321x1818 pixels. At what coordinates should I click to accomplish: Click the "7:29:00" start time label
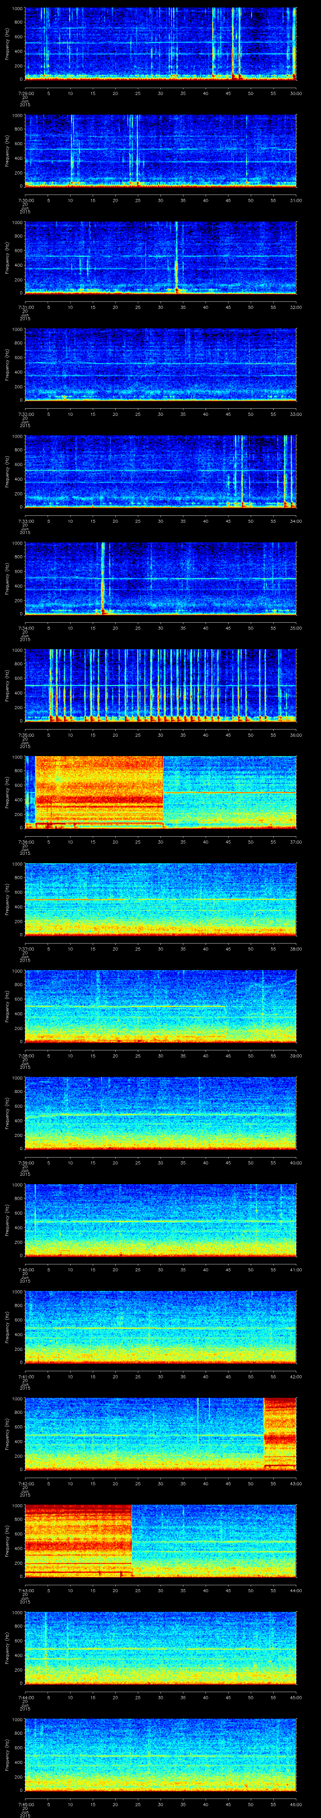tap(25, 93)
